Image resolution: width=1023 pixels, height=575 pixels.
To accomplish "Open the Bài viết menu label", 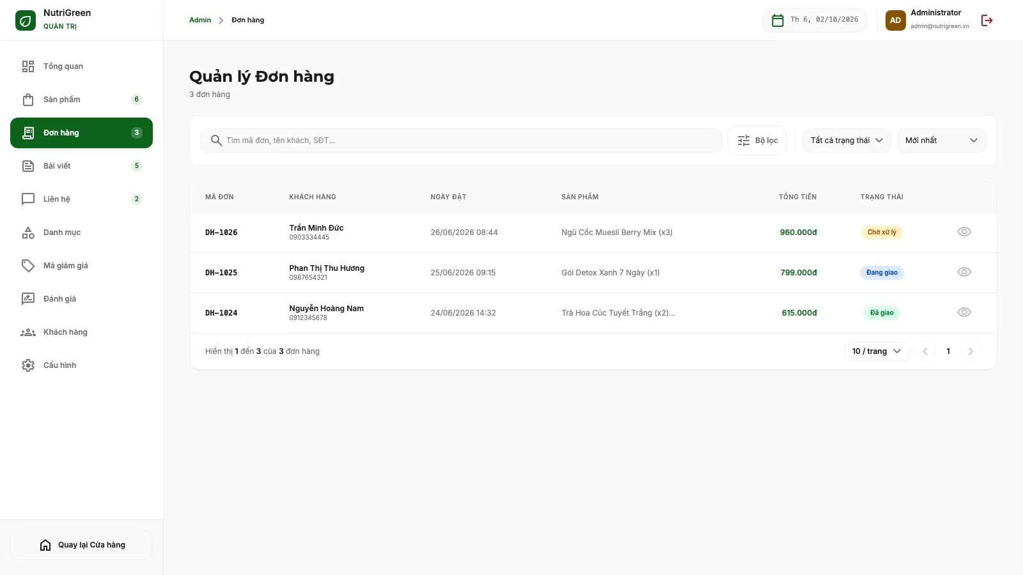I will tap(57, 166).
